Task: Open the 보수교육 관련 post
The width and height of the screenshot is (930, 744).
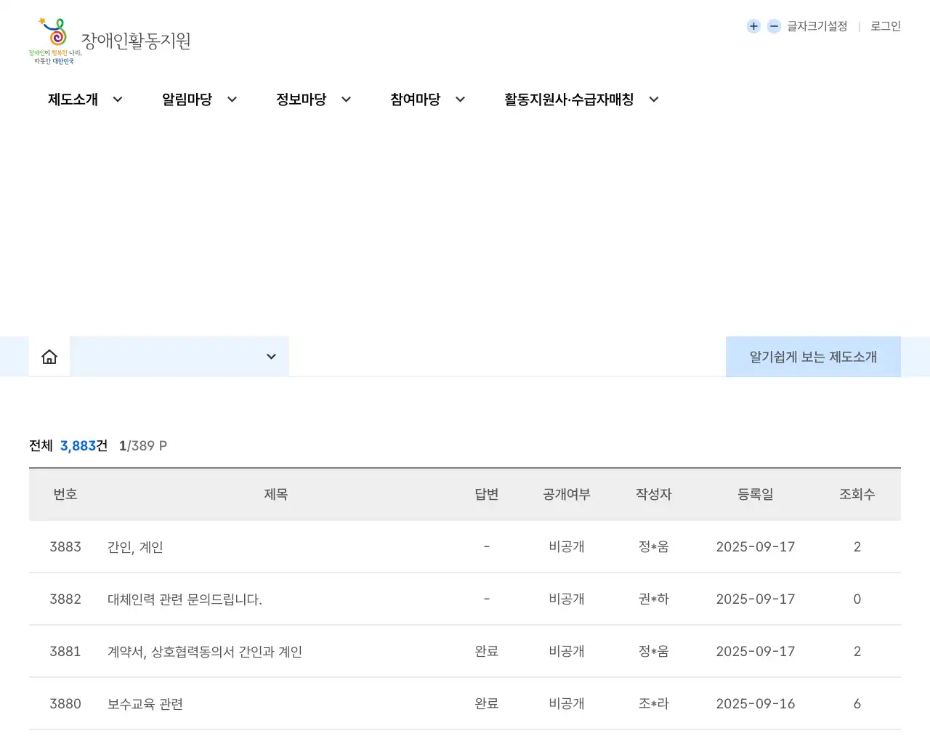Action: point(144,703)
